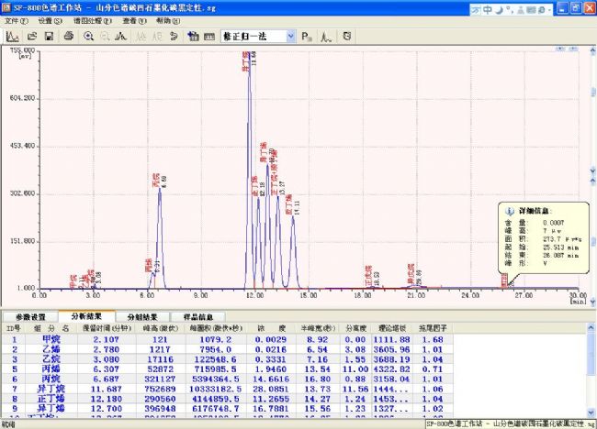Click the zoom in magnifier icon
The height and width of the screenshot is (429, 597).
(89, 37)
